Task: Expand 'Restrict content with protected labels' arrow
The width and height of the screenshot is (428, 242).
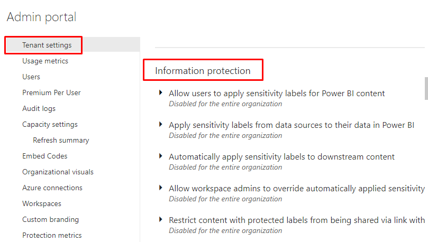Action: 160,220
